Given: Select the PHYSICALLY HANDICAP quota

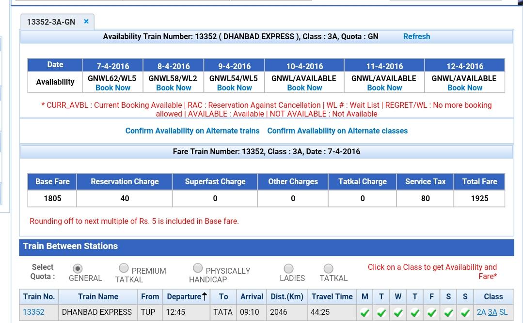Looking at the screenshot, I should [198, 268].
